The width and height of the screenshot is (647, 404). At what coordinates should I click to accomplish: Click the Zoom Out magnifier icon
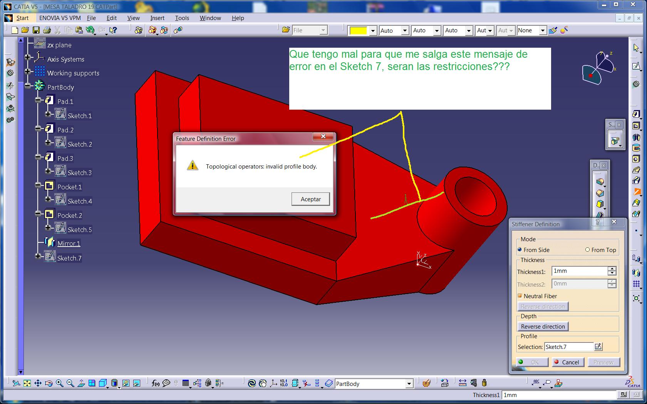[x=70, y=383]
